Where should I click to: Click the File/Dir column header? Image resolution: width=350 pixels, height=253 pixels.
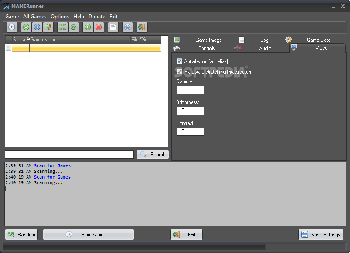[146, 40]
